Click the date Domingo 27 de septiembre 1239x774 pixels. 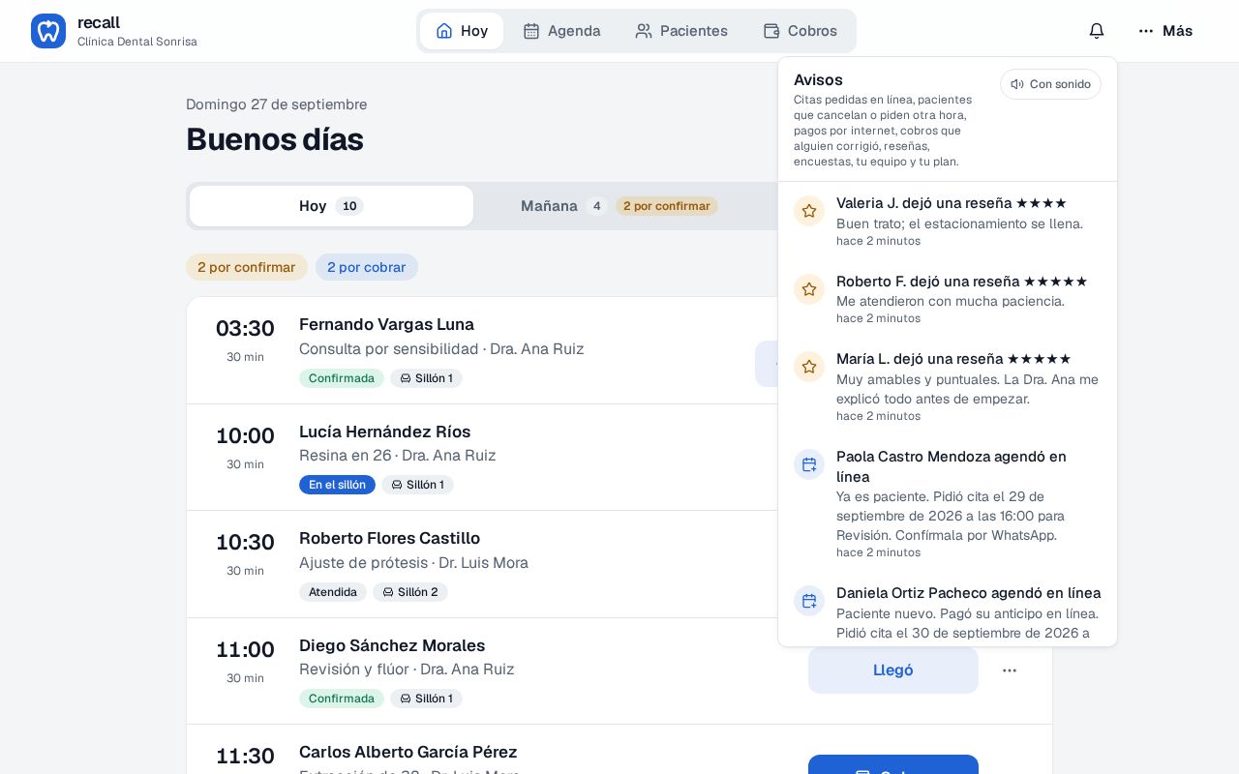[276, 104]
